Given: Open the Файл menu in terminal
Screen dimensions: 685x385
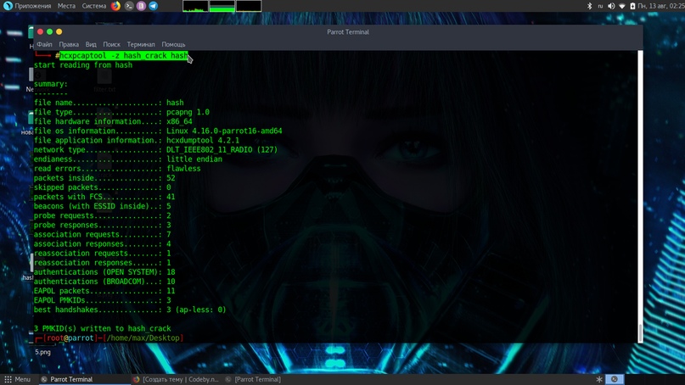Looking at the screenshot, I should point(44,44).
